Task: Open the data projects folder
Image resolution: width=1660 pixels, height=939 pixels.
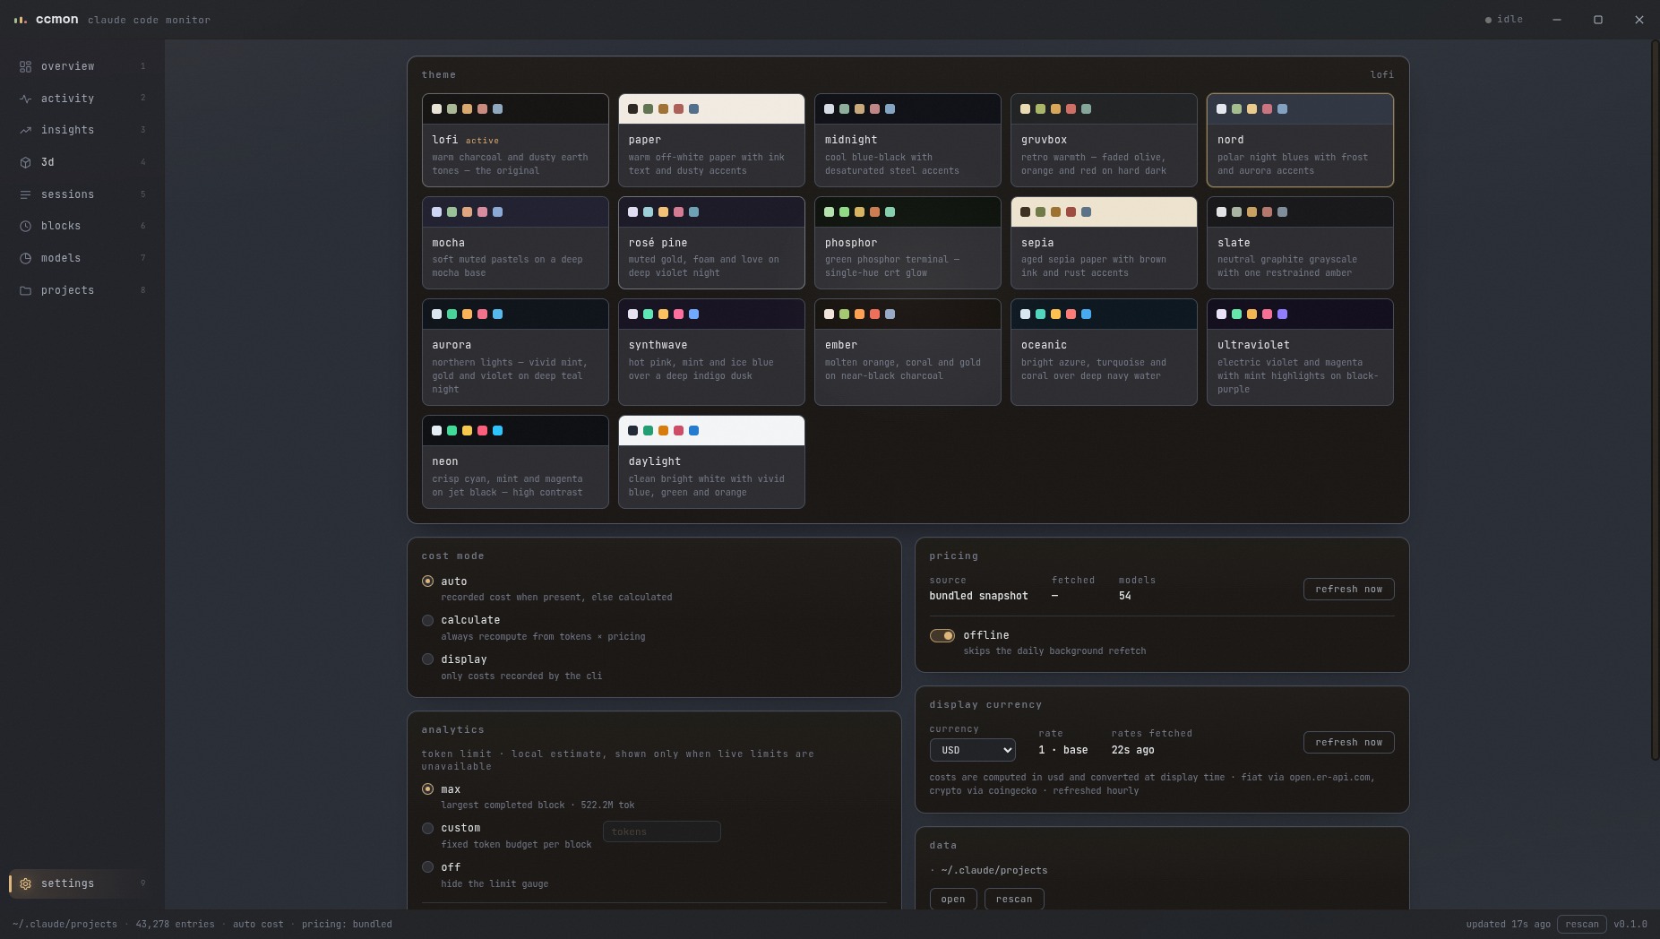Action: tap(952, 899)
